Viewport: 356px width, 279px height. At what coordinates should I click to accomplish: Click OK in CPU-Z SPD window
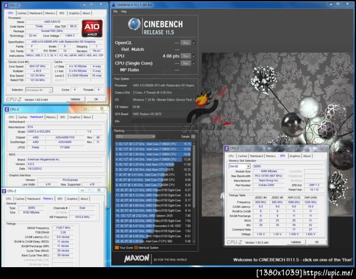pos(317,242)
